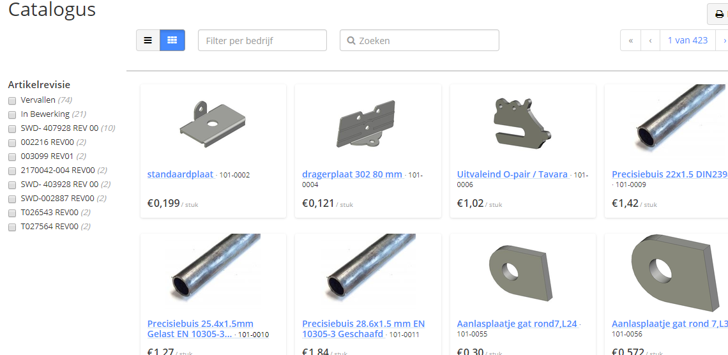Screen dimensions: 728x355
Task: Switch to list view icon
Action: [x=148, y=40]
